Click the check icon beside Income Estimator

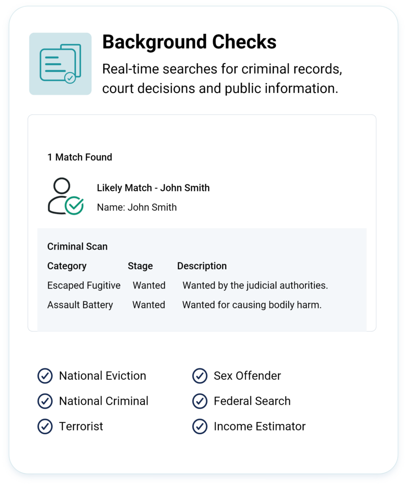coord(200,427)
